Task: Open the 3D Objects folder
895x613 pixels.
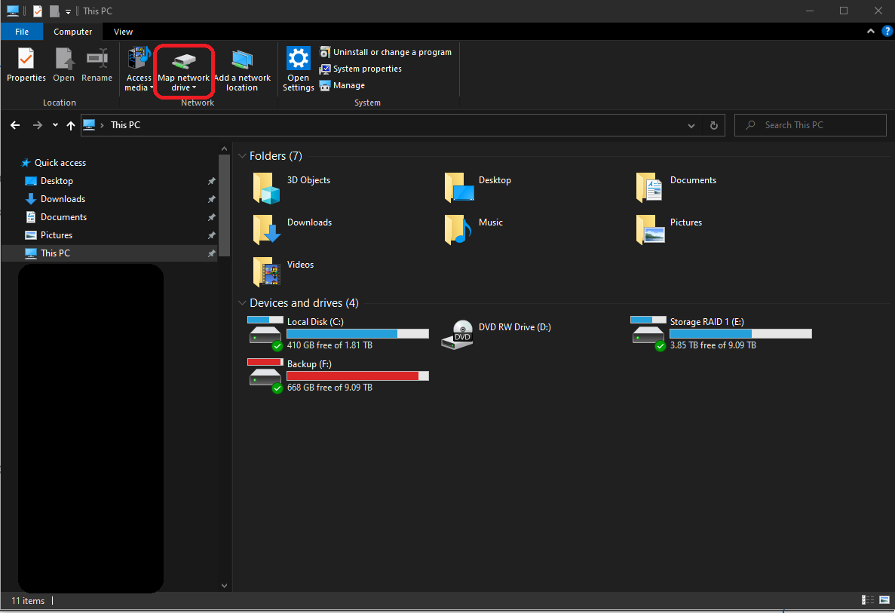Action: tap(266, 187)
